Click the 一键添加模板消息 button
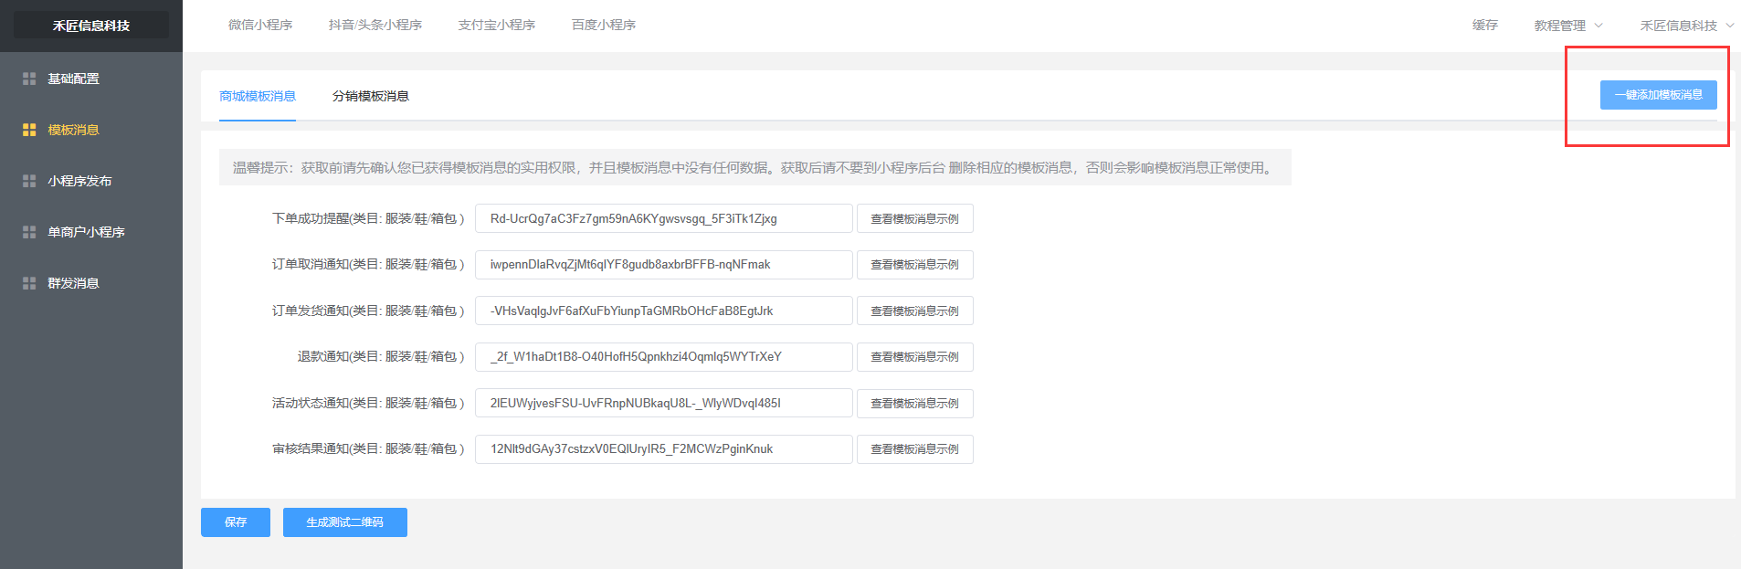1741x569 pixels. (1659, 95)
